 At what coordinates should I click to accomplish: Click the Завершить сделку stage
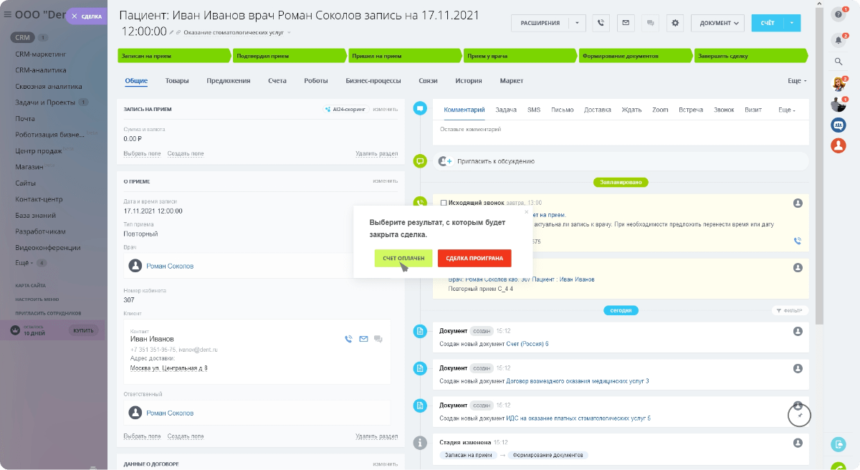(x=749, y=55)
